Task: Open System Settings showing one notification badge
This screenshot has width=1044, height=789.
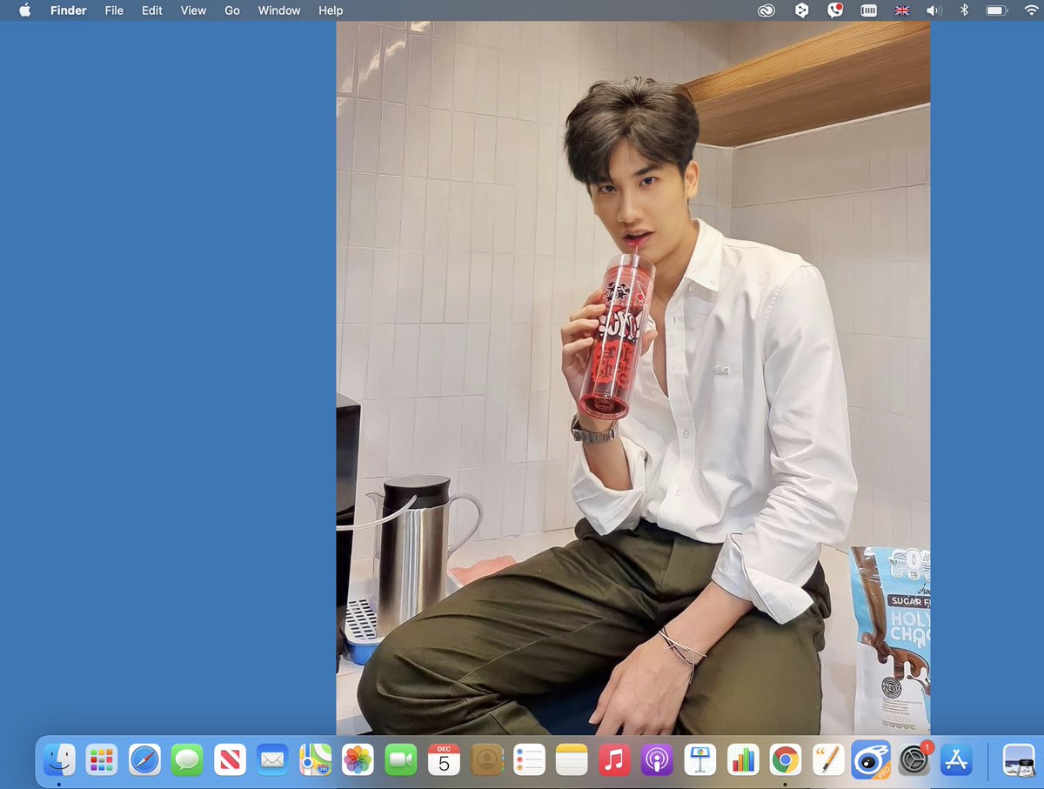Action: [912, 759]
